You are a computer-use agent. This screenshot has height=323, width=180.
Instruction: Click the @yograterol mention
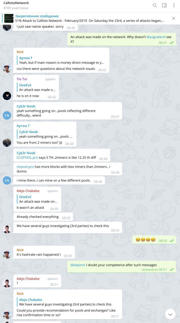[156, 37]
